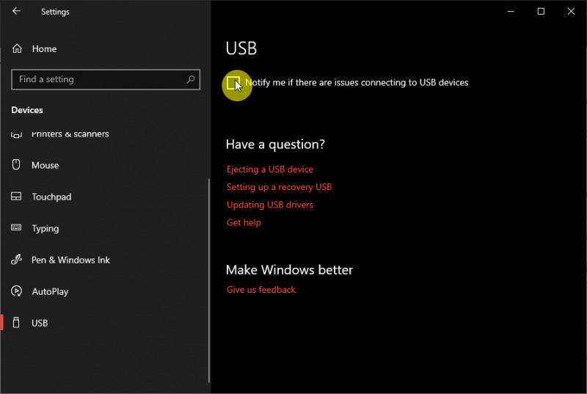
Task: Click the Home icon in sidebar
Action: click(x=17, y=49)
